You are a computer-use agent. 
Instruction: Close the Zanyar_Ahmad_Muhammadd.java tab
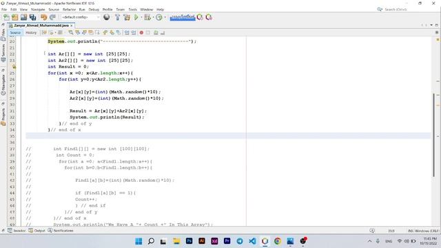click(72, 25)
